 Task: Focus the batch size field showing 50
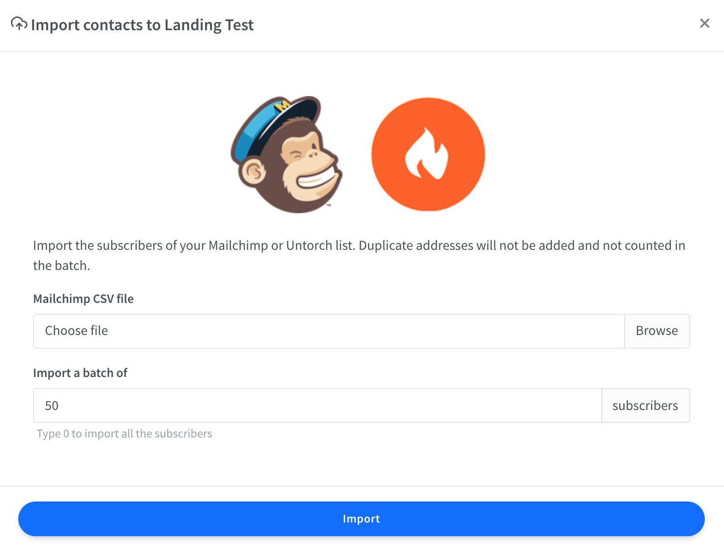[317, 405]
